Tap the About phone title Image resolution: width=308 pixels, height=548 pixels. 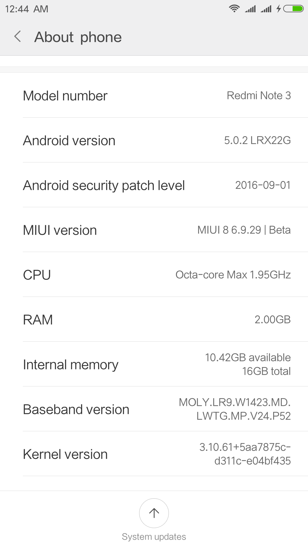point(78,37)
